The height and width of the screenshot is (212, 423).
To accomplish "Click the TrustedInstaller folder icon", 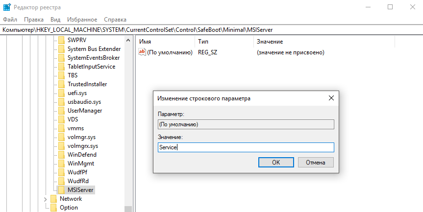I will pos(61,84).
